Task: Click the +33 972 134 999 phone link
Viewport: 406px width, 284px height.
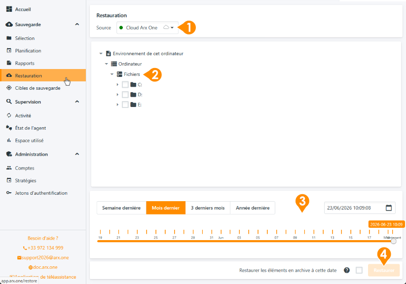Action: (43, 248)
